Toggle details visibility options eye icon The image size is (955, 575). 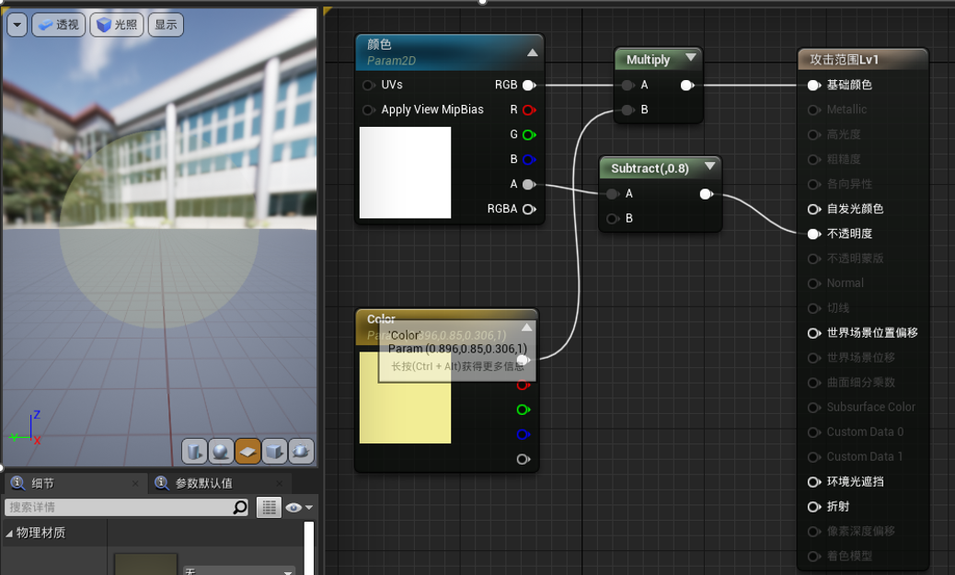pyautogui.click(x=294, y=507)
